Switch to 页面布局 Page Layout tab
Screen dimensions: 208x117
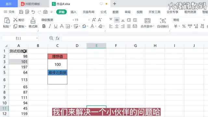[88, 12]
